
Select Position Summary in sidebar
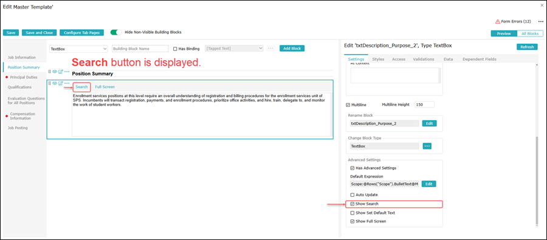click(23, 67)
